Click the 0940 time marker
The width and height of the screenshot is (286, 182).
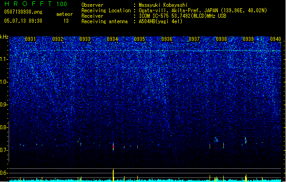[276, 39]
